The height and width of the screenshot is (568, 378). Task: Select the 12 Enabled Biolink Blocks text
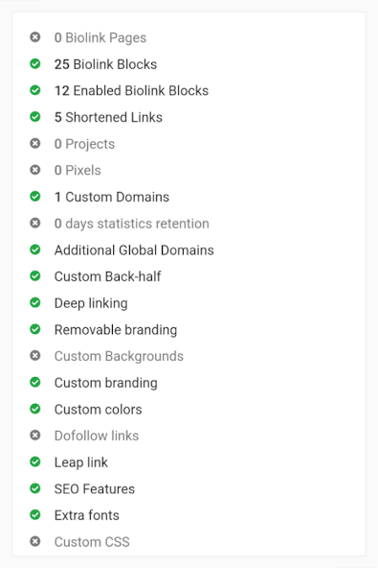click(131, 90)
